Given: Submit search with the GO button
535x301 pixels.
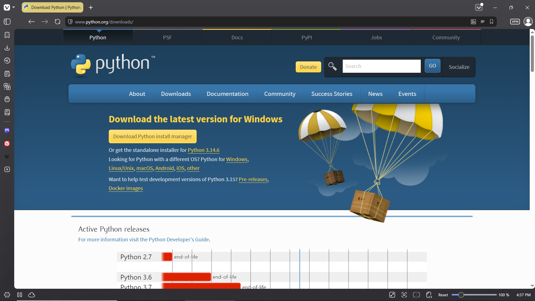Looking at the screenshot, I should pos(432,66).
